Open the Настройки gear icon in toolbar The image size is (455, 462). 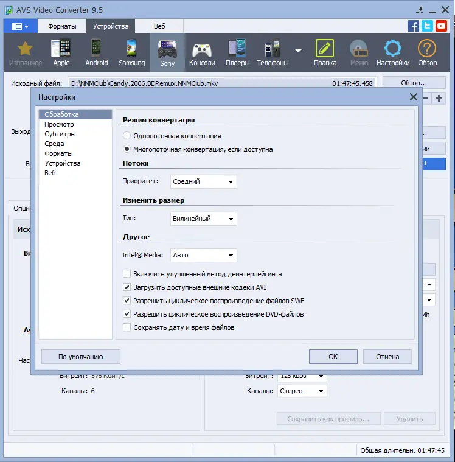pyautogui.click(x=393, y=52)
